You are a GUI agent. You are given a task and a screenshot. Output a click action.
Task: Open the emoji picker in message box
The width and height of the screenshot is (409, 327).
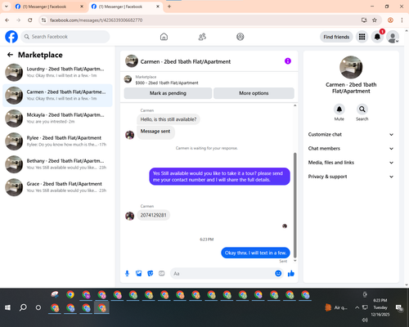point(278,273)
